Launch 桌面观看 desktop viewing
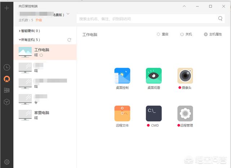Screen dimensions: 231x168 coord(154,79)
